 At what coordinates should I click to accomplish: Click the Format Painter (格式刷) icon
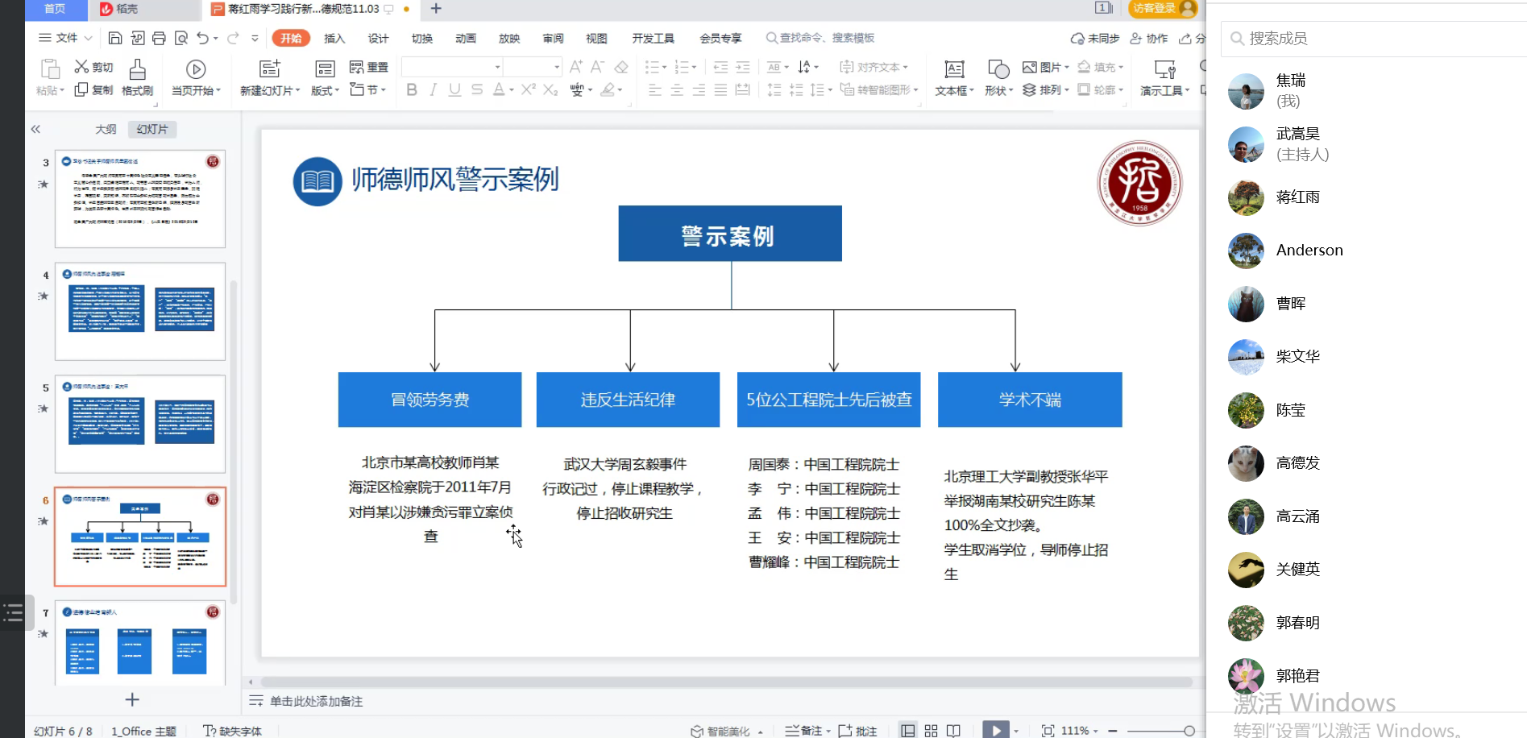click(x=138, y=69)
